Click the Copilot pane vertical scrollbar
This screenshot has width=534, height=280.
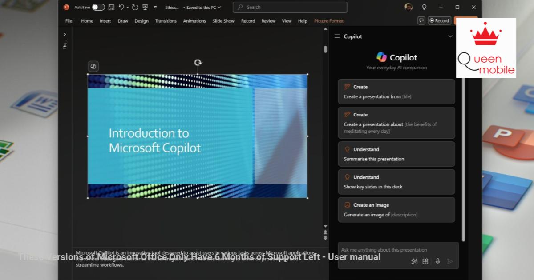463,160
